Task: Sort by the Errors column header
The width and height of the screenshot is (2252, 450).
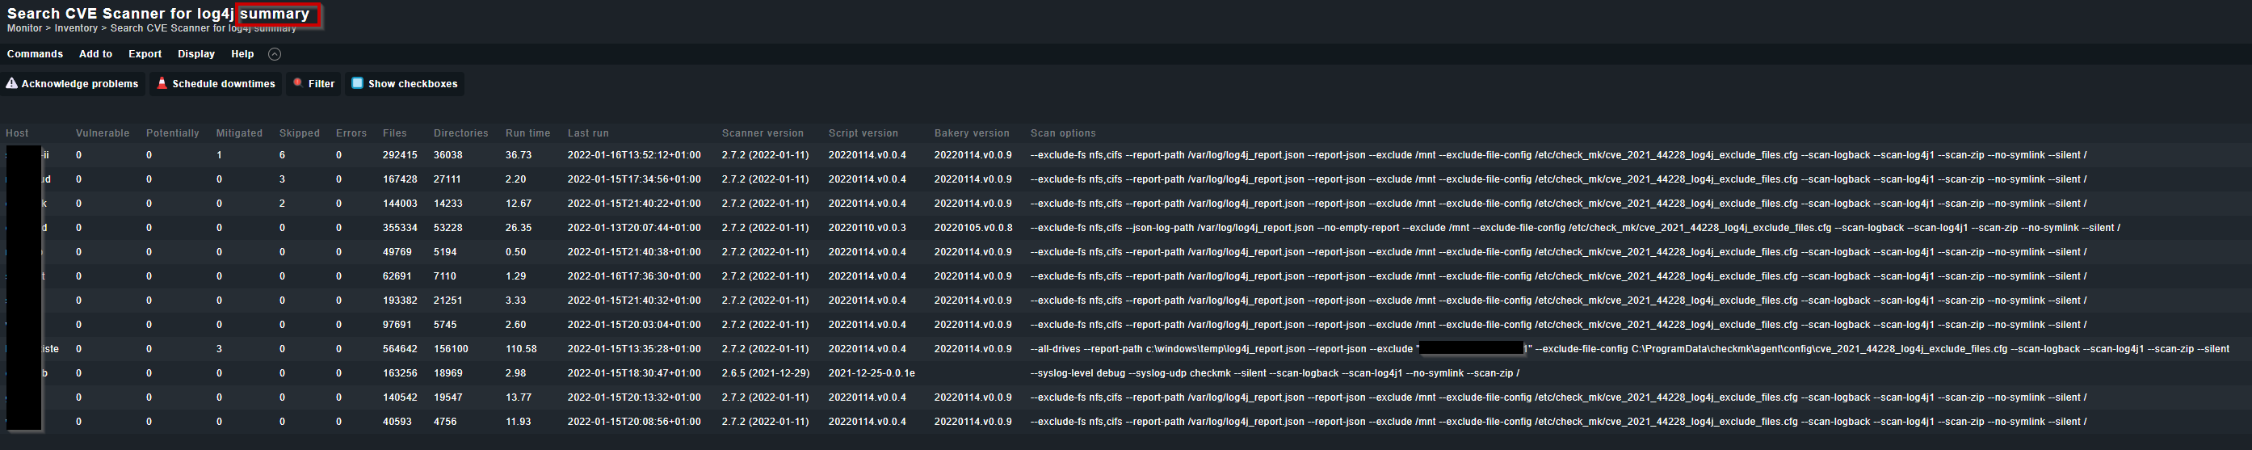Action: pyautogui.click(x=351, y=133)
